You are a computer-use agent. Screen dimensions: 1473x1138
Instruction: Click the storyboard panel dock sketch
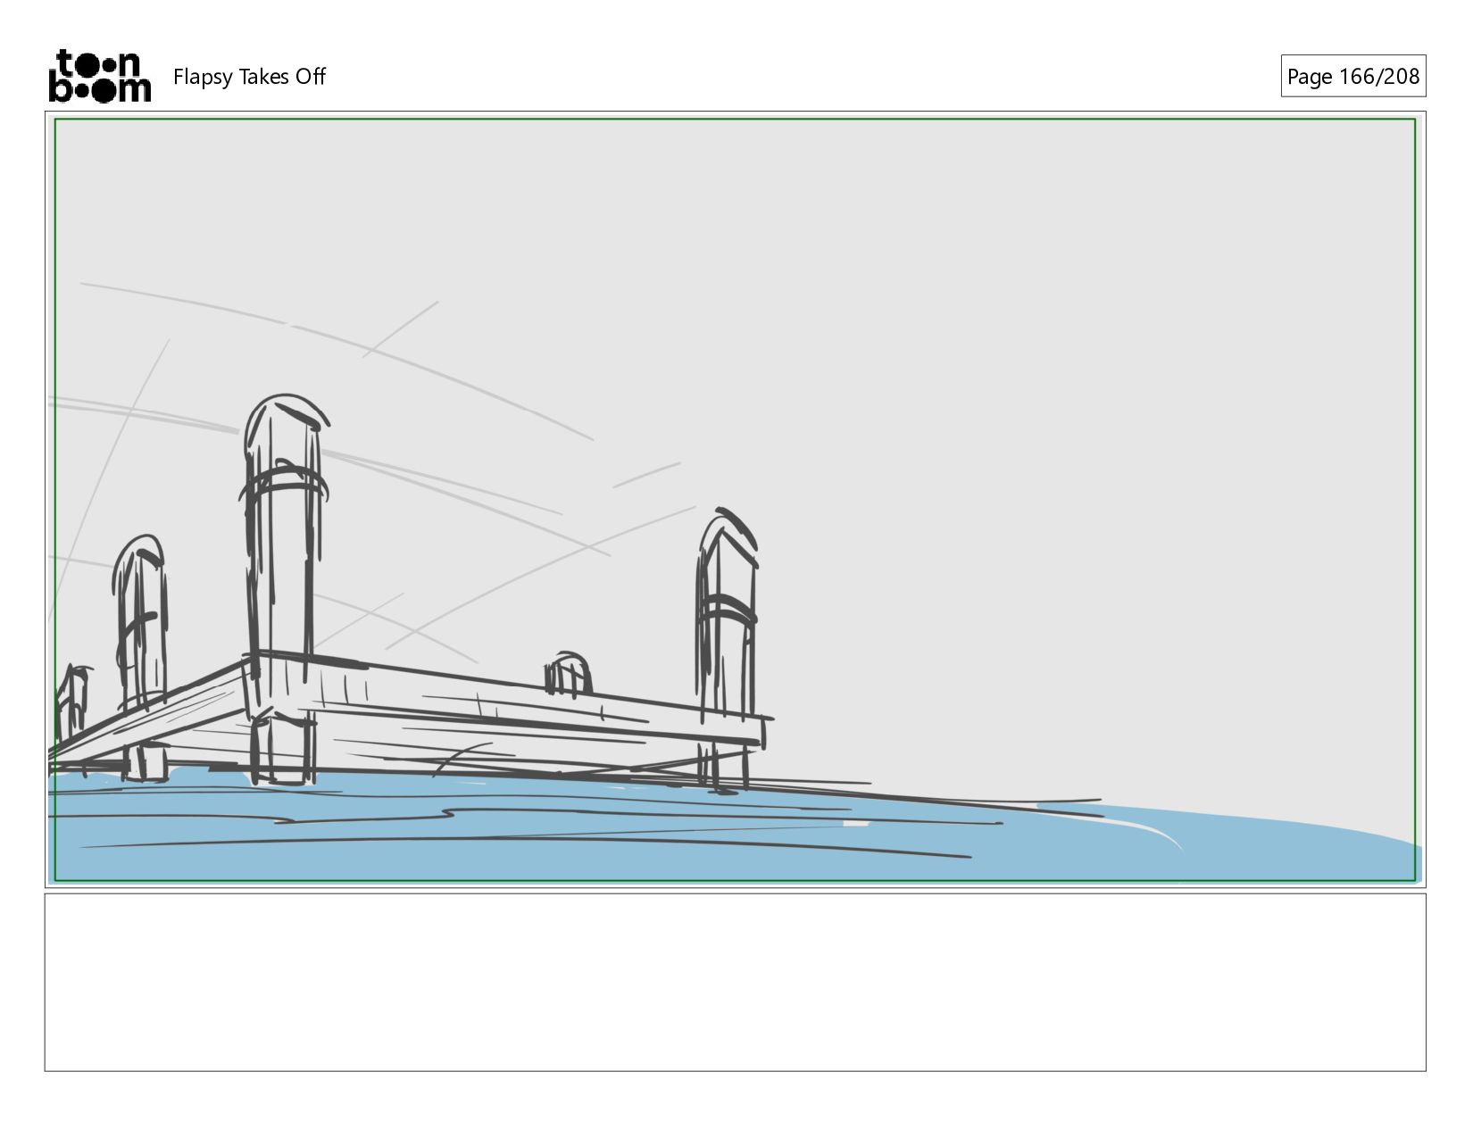[x=735, y=500]
